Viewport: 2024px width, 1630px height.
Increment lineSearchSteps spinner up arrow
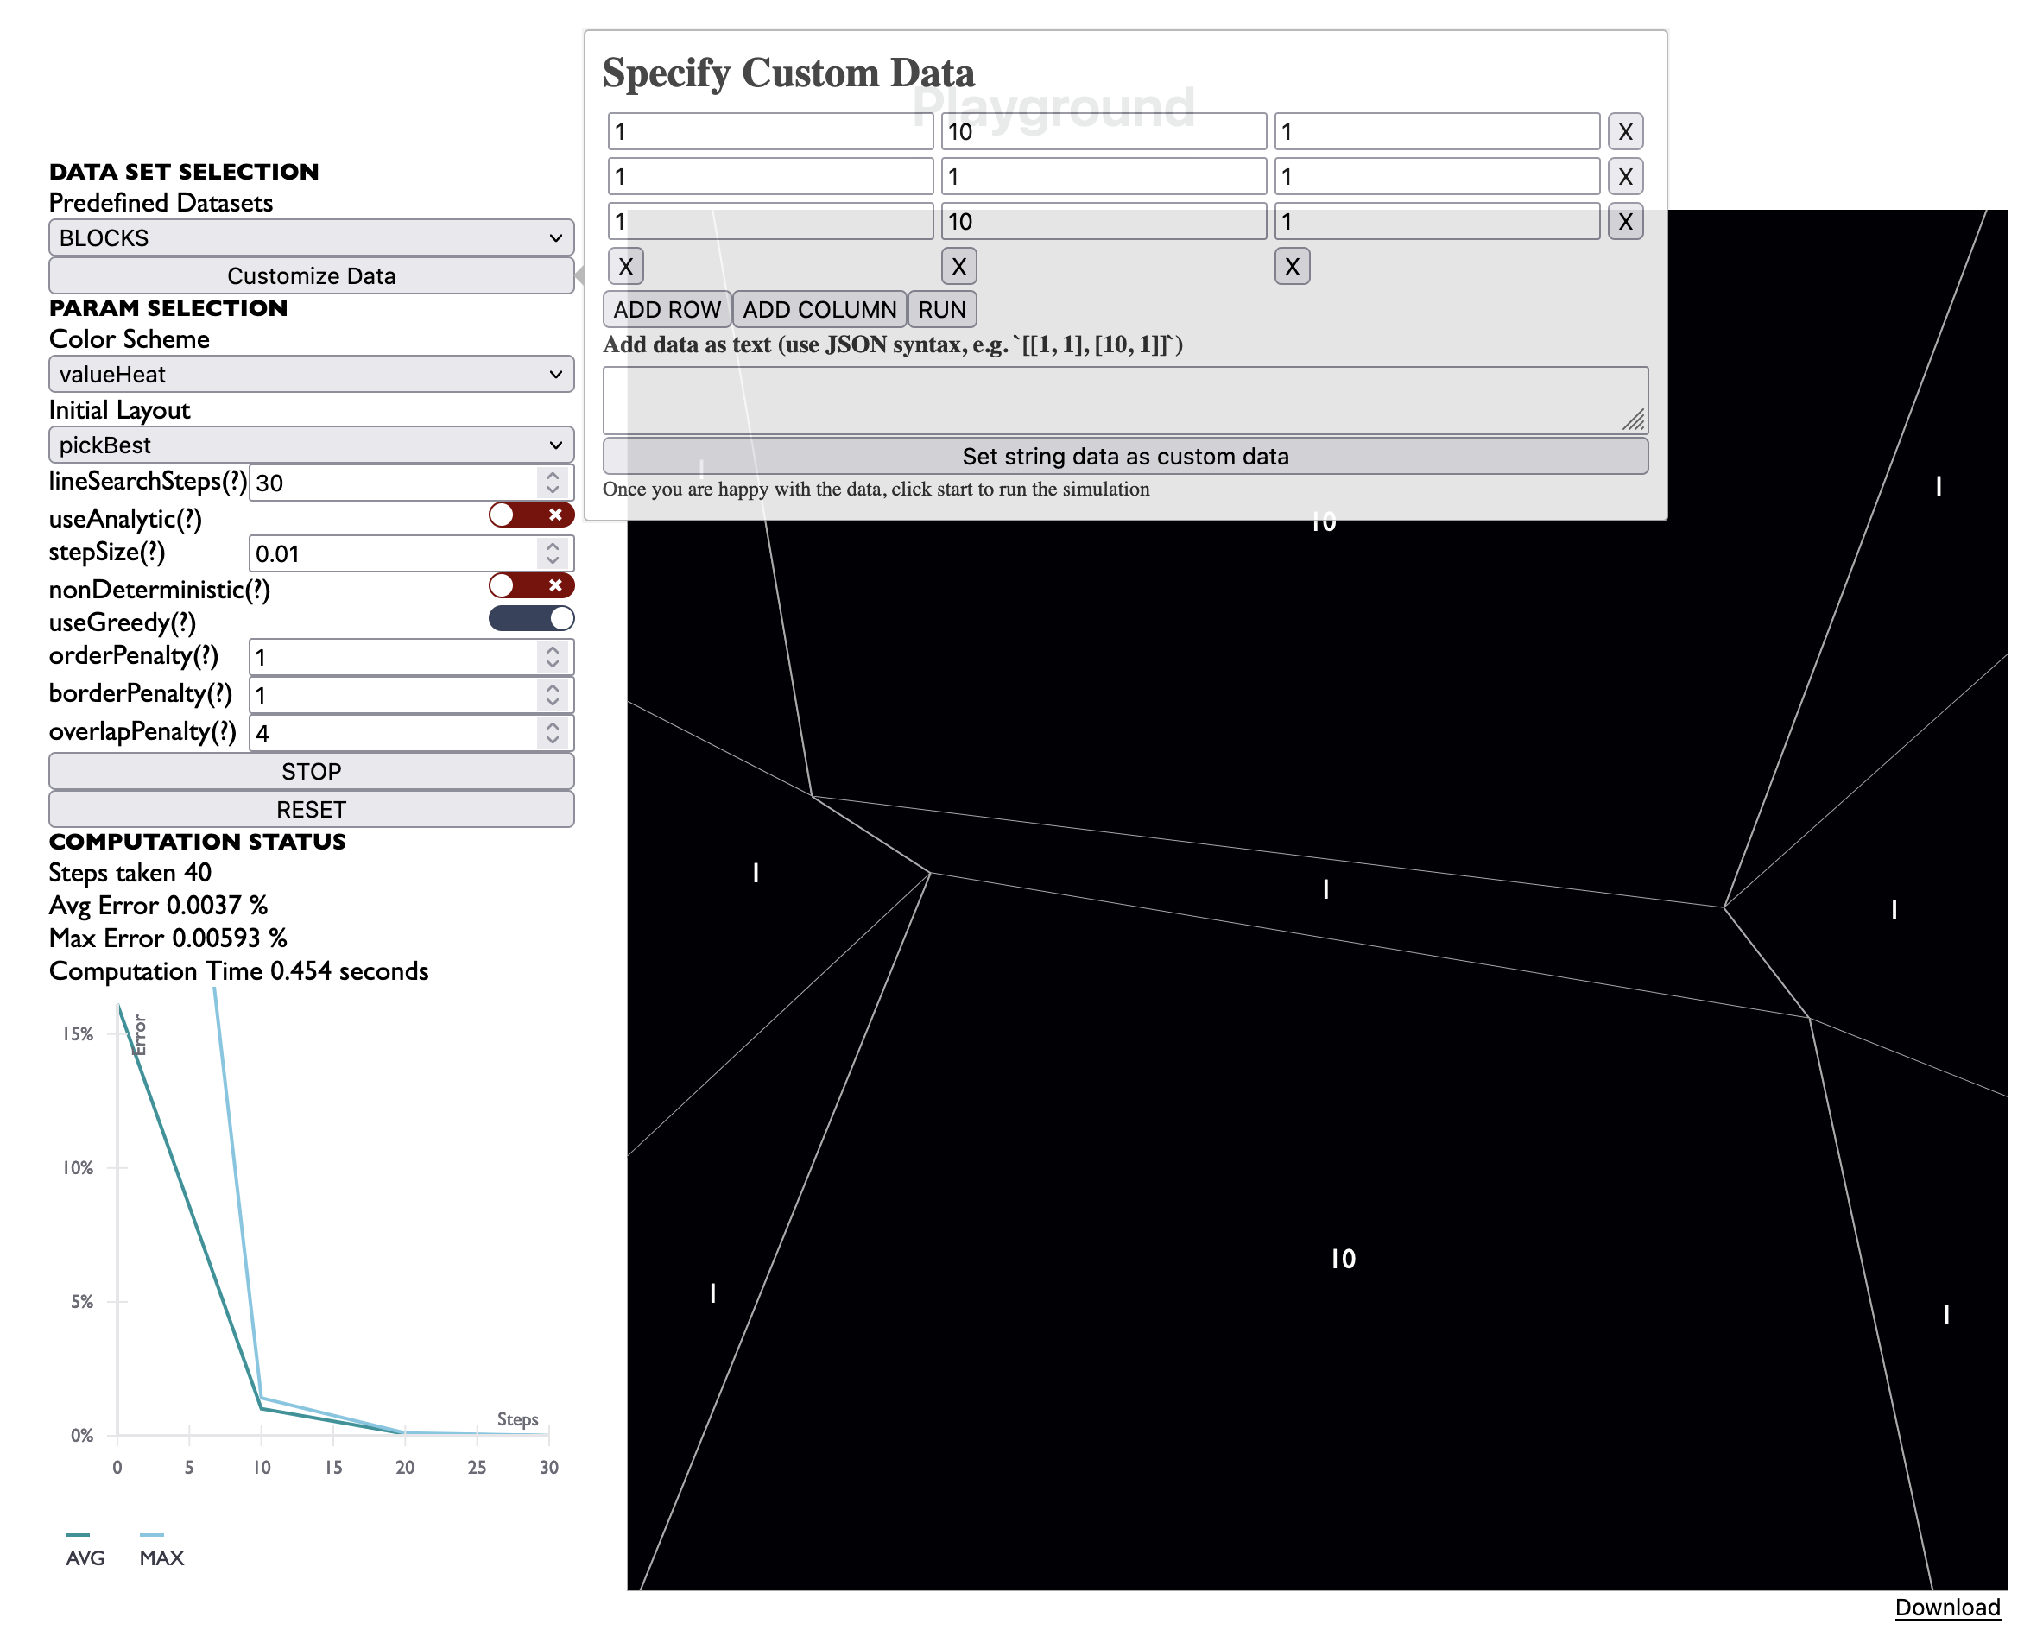click(x=555, y=477)
